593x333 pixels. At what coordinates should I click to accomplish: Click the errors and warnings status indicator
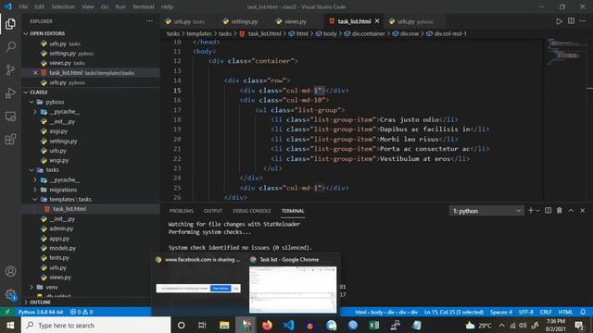82,312
